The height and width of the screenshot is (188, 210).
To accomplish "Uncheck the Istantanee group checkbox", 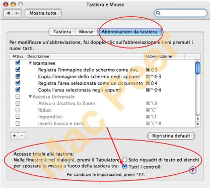I will click(18, 63).
